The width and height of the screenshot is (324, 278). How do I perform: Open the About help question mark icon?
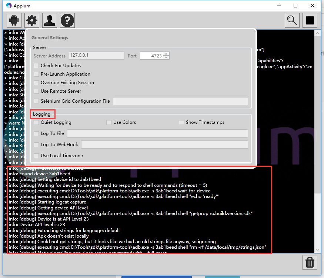tap(67, 20)
